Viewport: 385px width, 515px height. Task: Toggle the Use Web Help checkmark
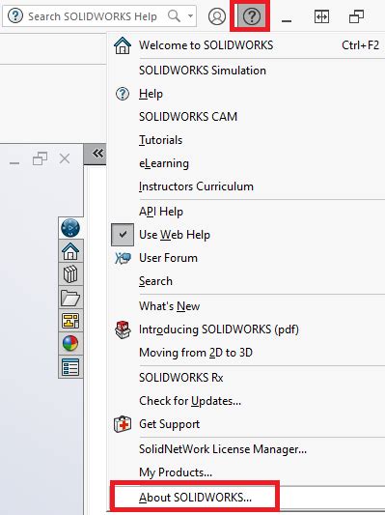click(123, 235)
